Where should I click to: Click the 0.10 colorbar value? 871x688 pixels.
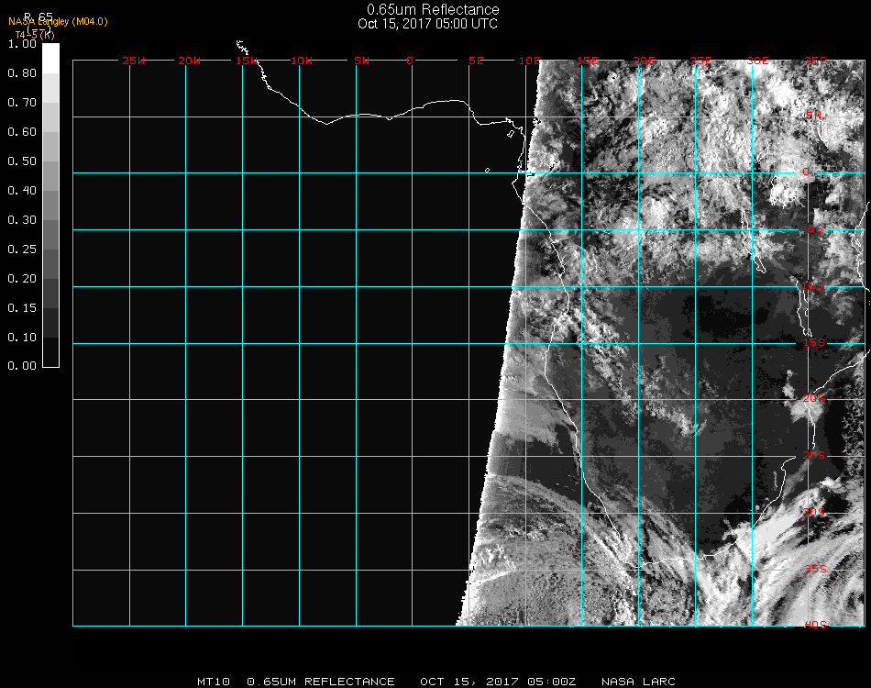22,338
